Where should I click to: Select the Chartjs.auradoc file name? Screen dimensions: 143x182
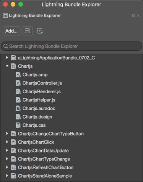pos(39,109)
